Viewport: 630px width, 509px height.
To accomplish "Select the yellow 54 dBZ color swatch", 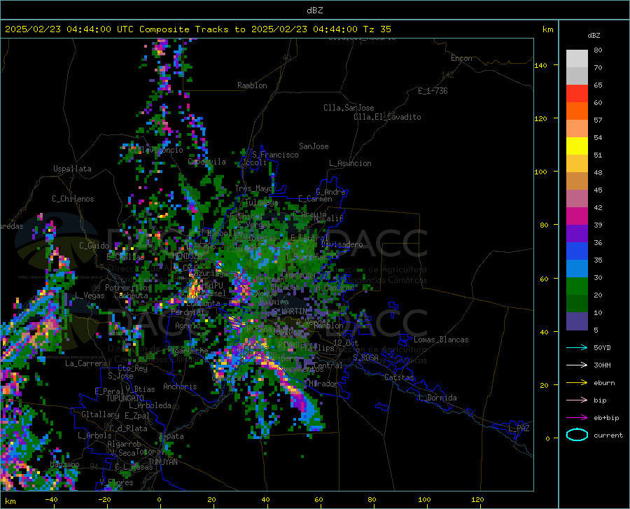I will 577,146.
